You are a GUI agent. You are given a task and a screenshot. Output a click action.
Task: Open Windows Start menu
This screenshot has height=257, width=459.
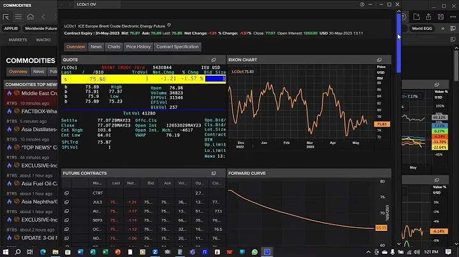(6, 252)
